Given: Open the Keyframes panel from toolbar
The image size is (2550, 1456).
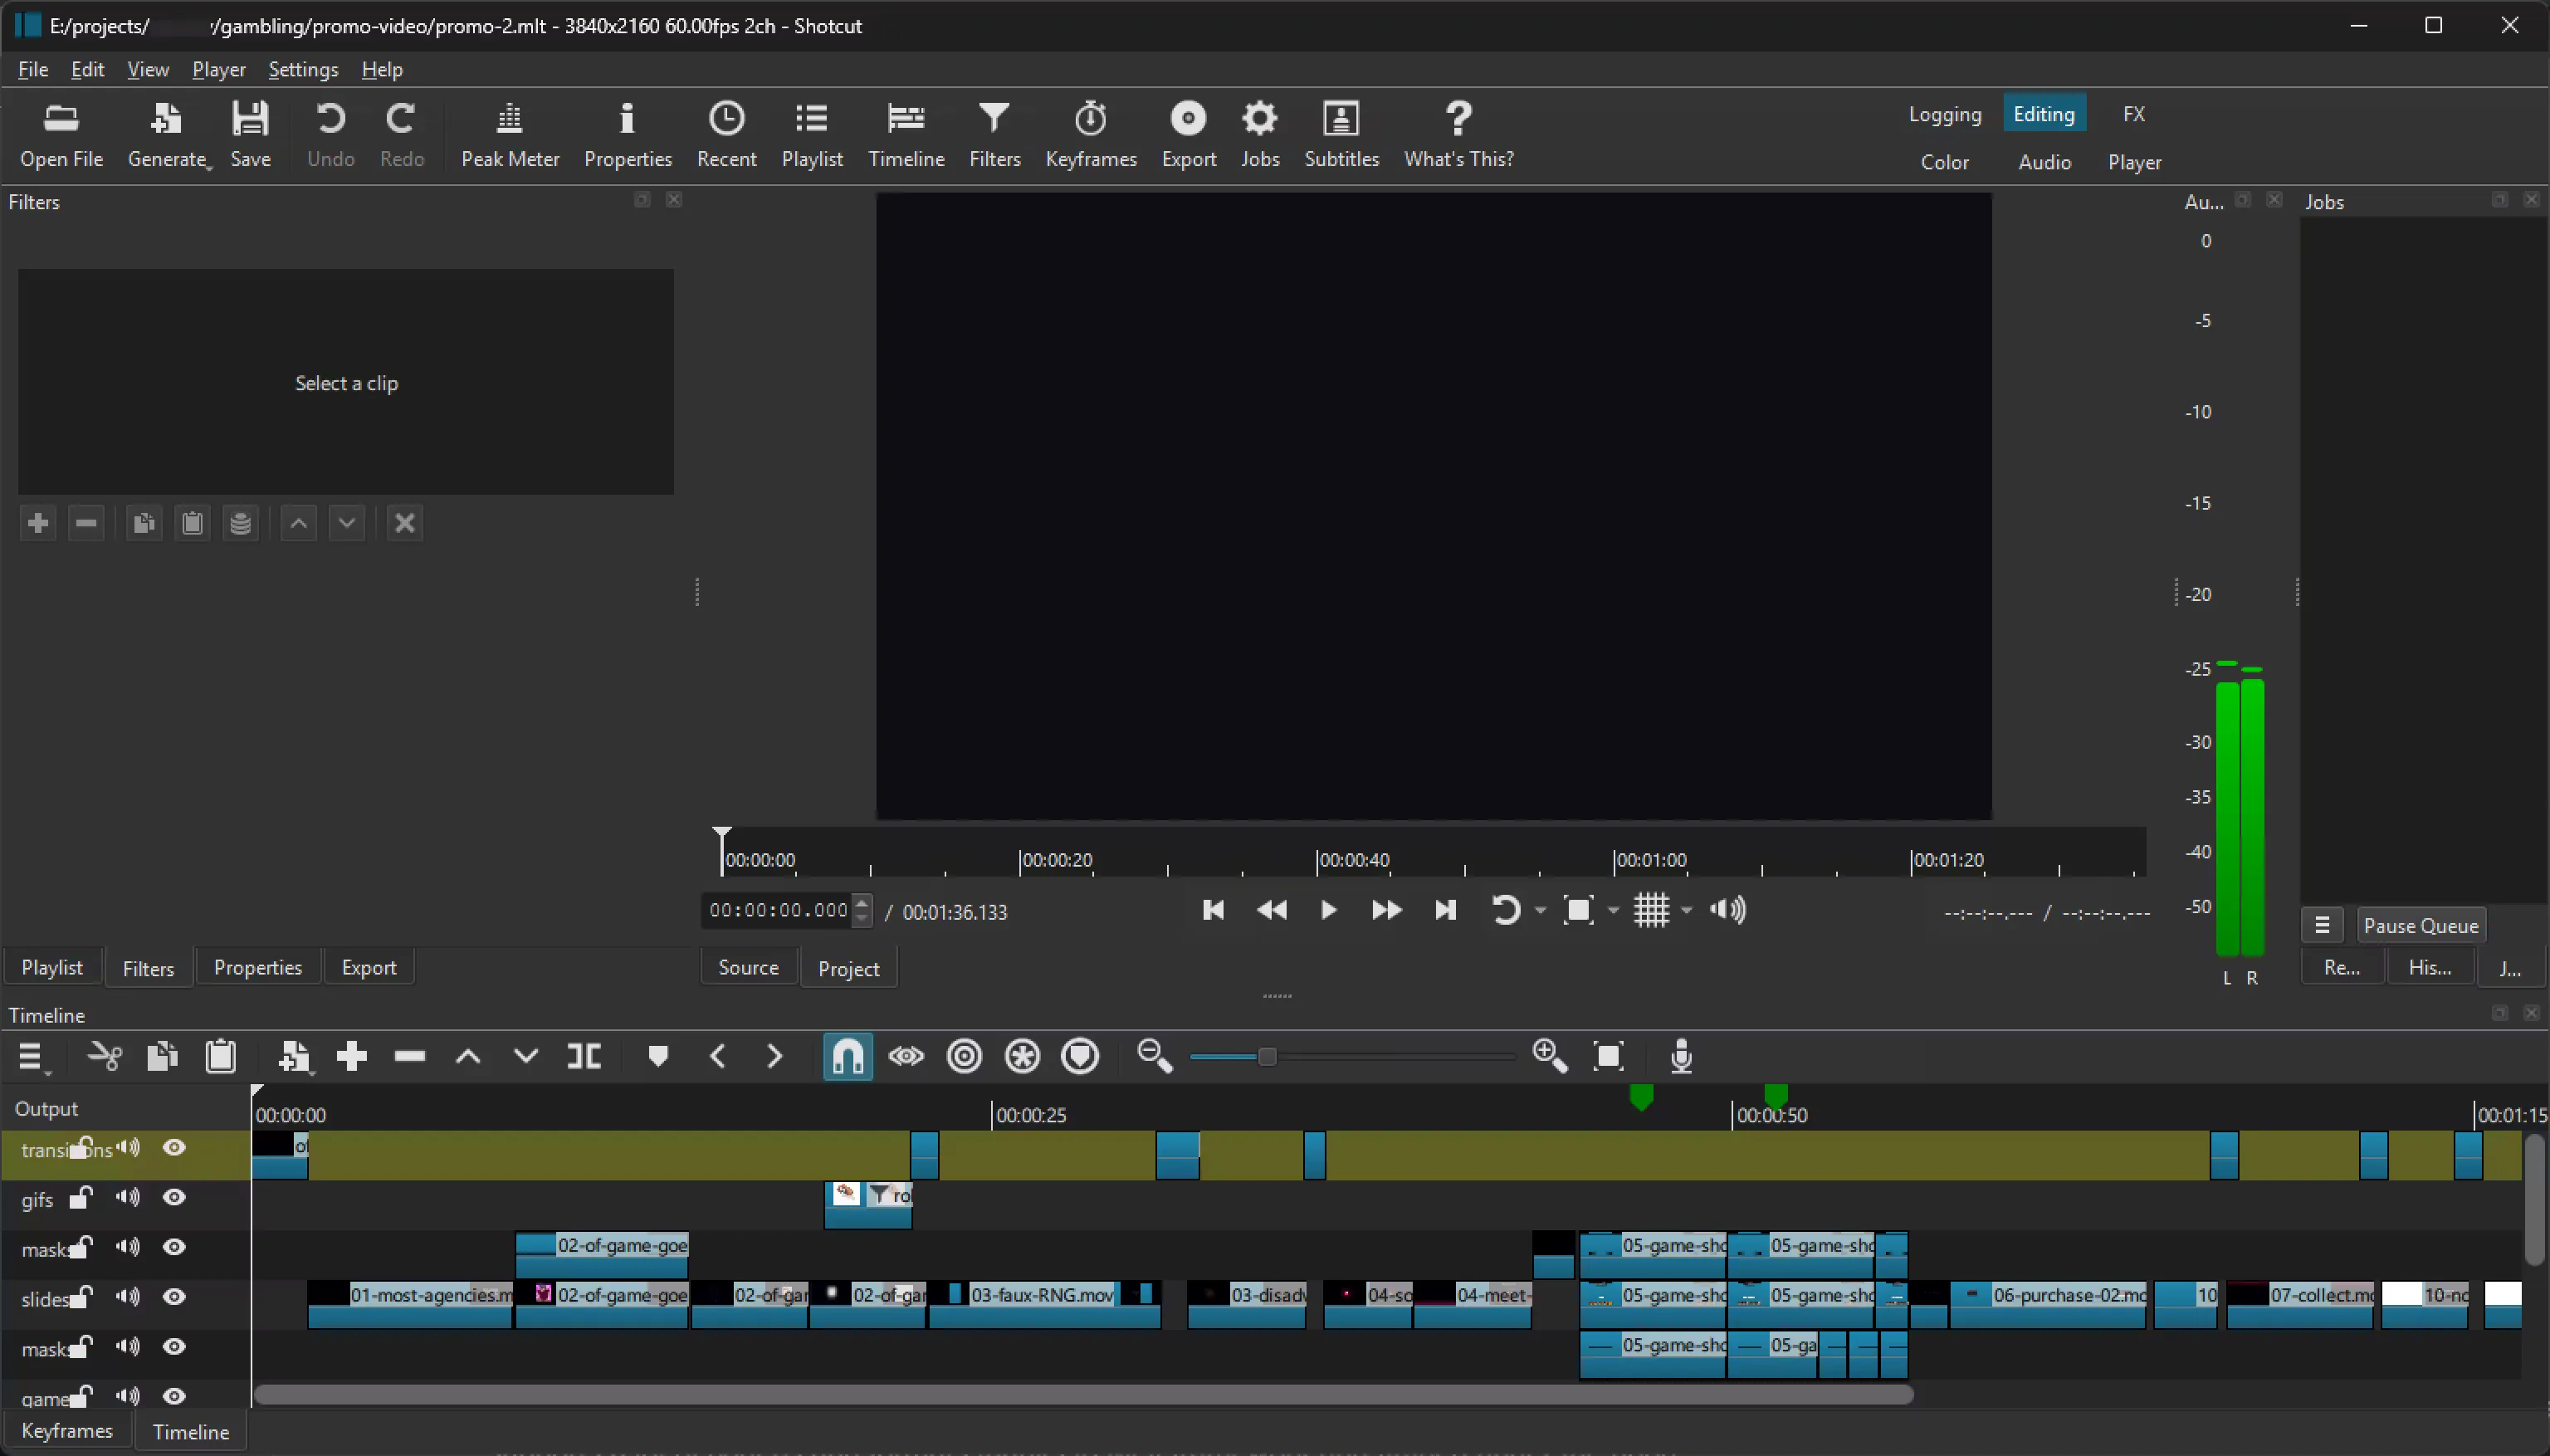Looking at the screenshot, I should pos(1090,134).
